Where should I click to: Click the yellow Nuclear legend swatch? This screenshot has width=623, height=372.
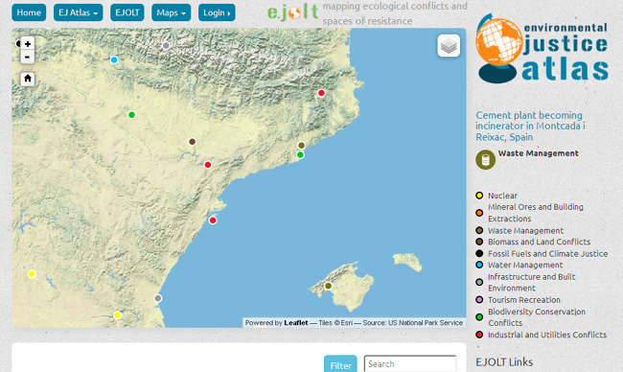tap(479, 196)
